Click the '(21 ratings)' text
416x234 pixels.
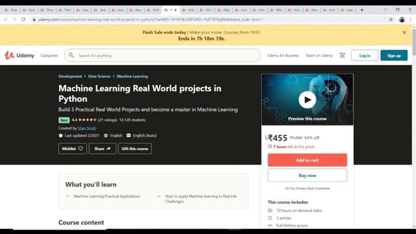(107, 120)
